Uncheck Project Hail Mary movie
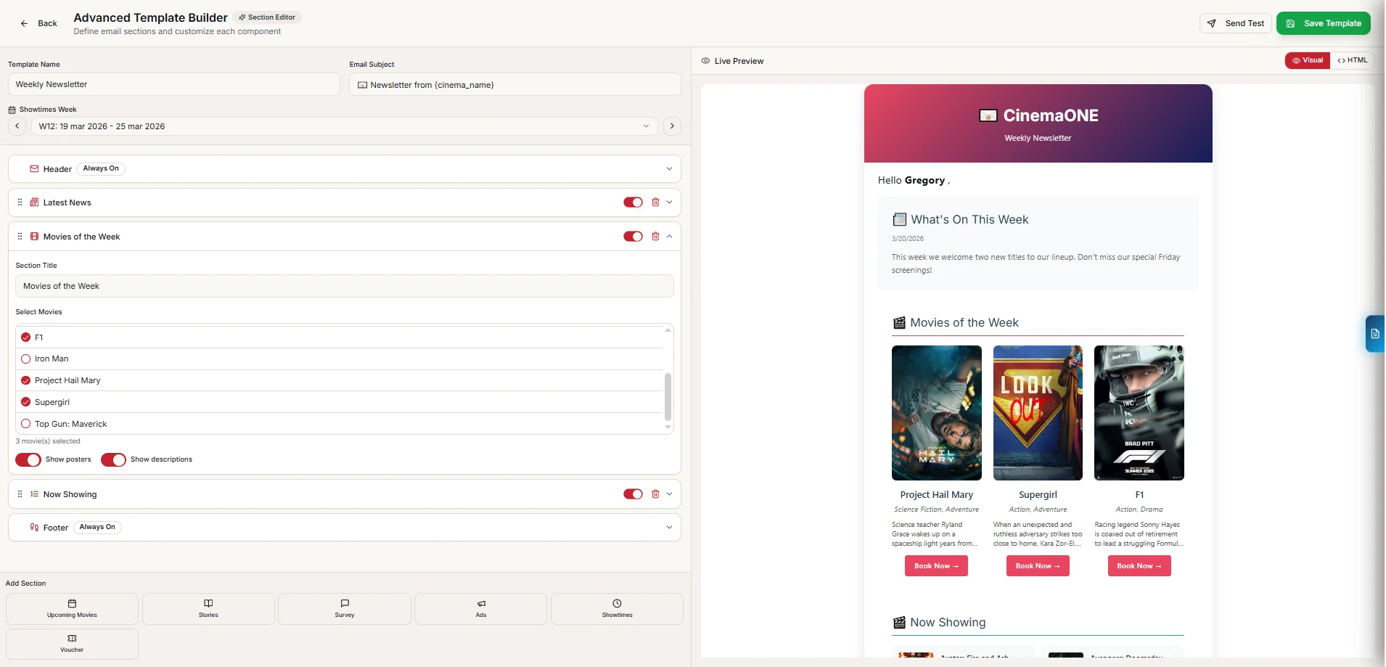Viewport: 1386px width, 667px height. [26, 380]
